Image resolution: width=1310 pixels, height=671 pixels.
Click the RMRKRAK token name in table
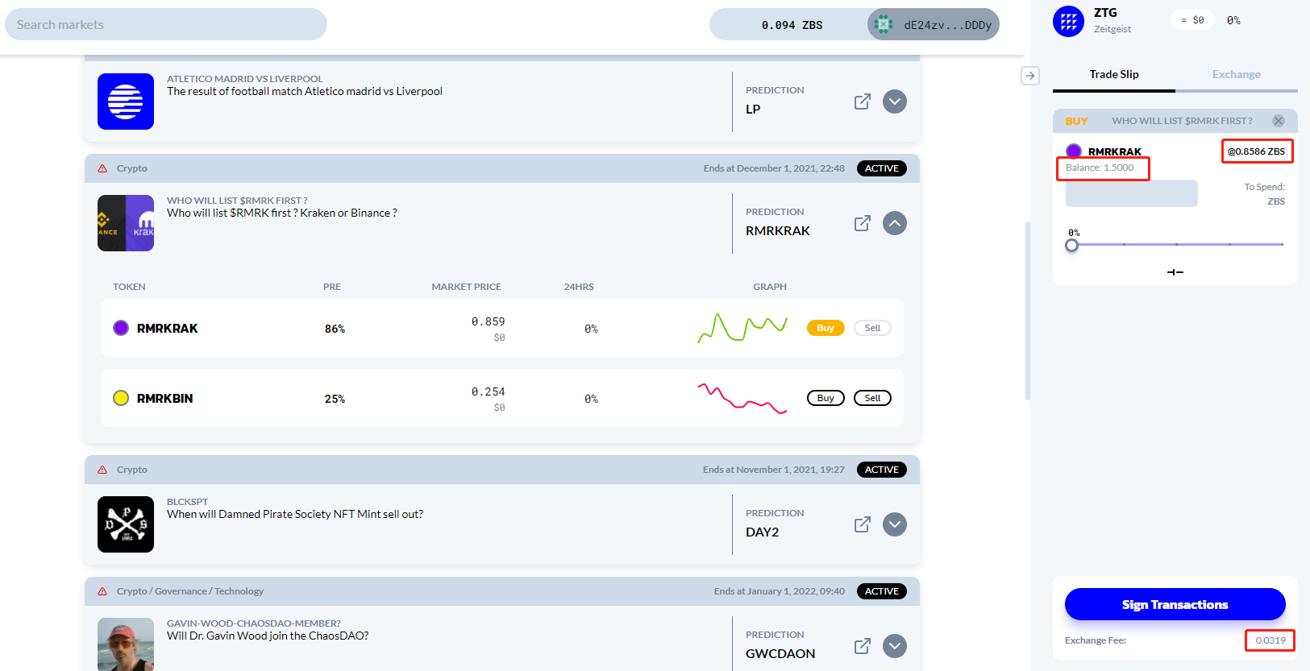[167, 329]
